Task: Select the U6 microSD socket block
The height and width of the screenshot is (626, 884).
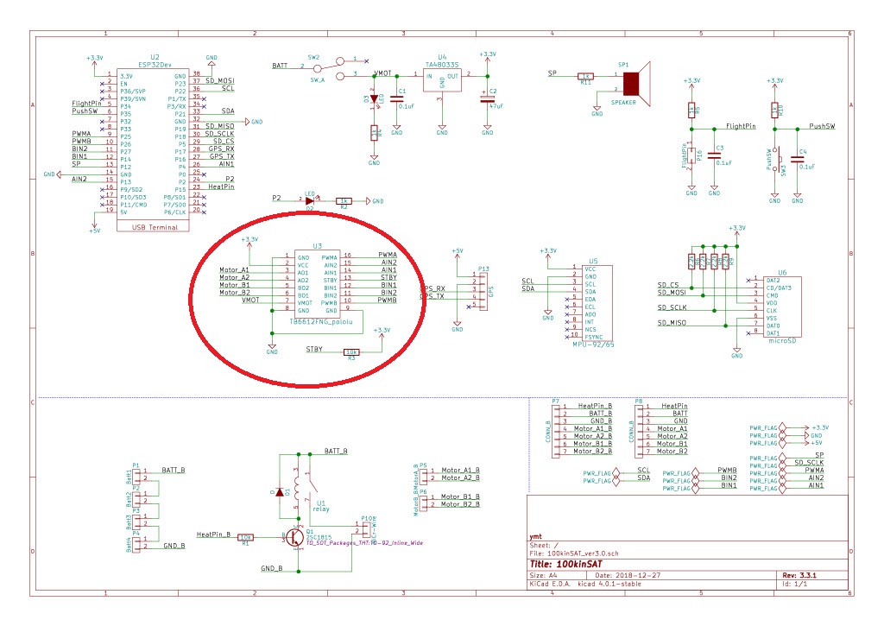Action: click(782, 307)
